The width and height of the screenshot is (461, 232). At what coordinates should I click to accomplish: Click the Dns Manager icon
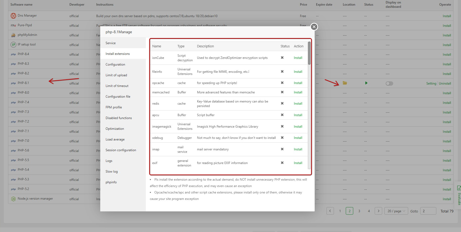coord(13,16)
